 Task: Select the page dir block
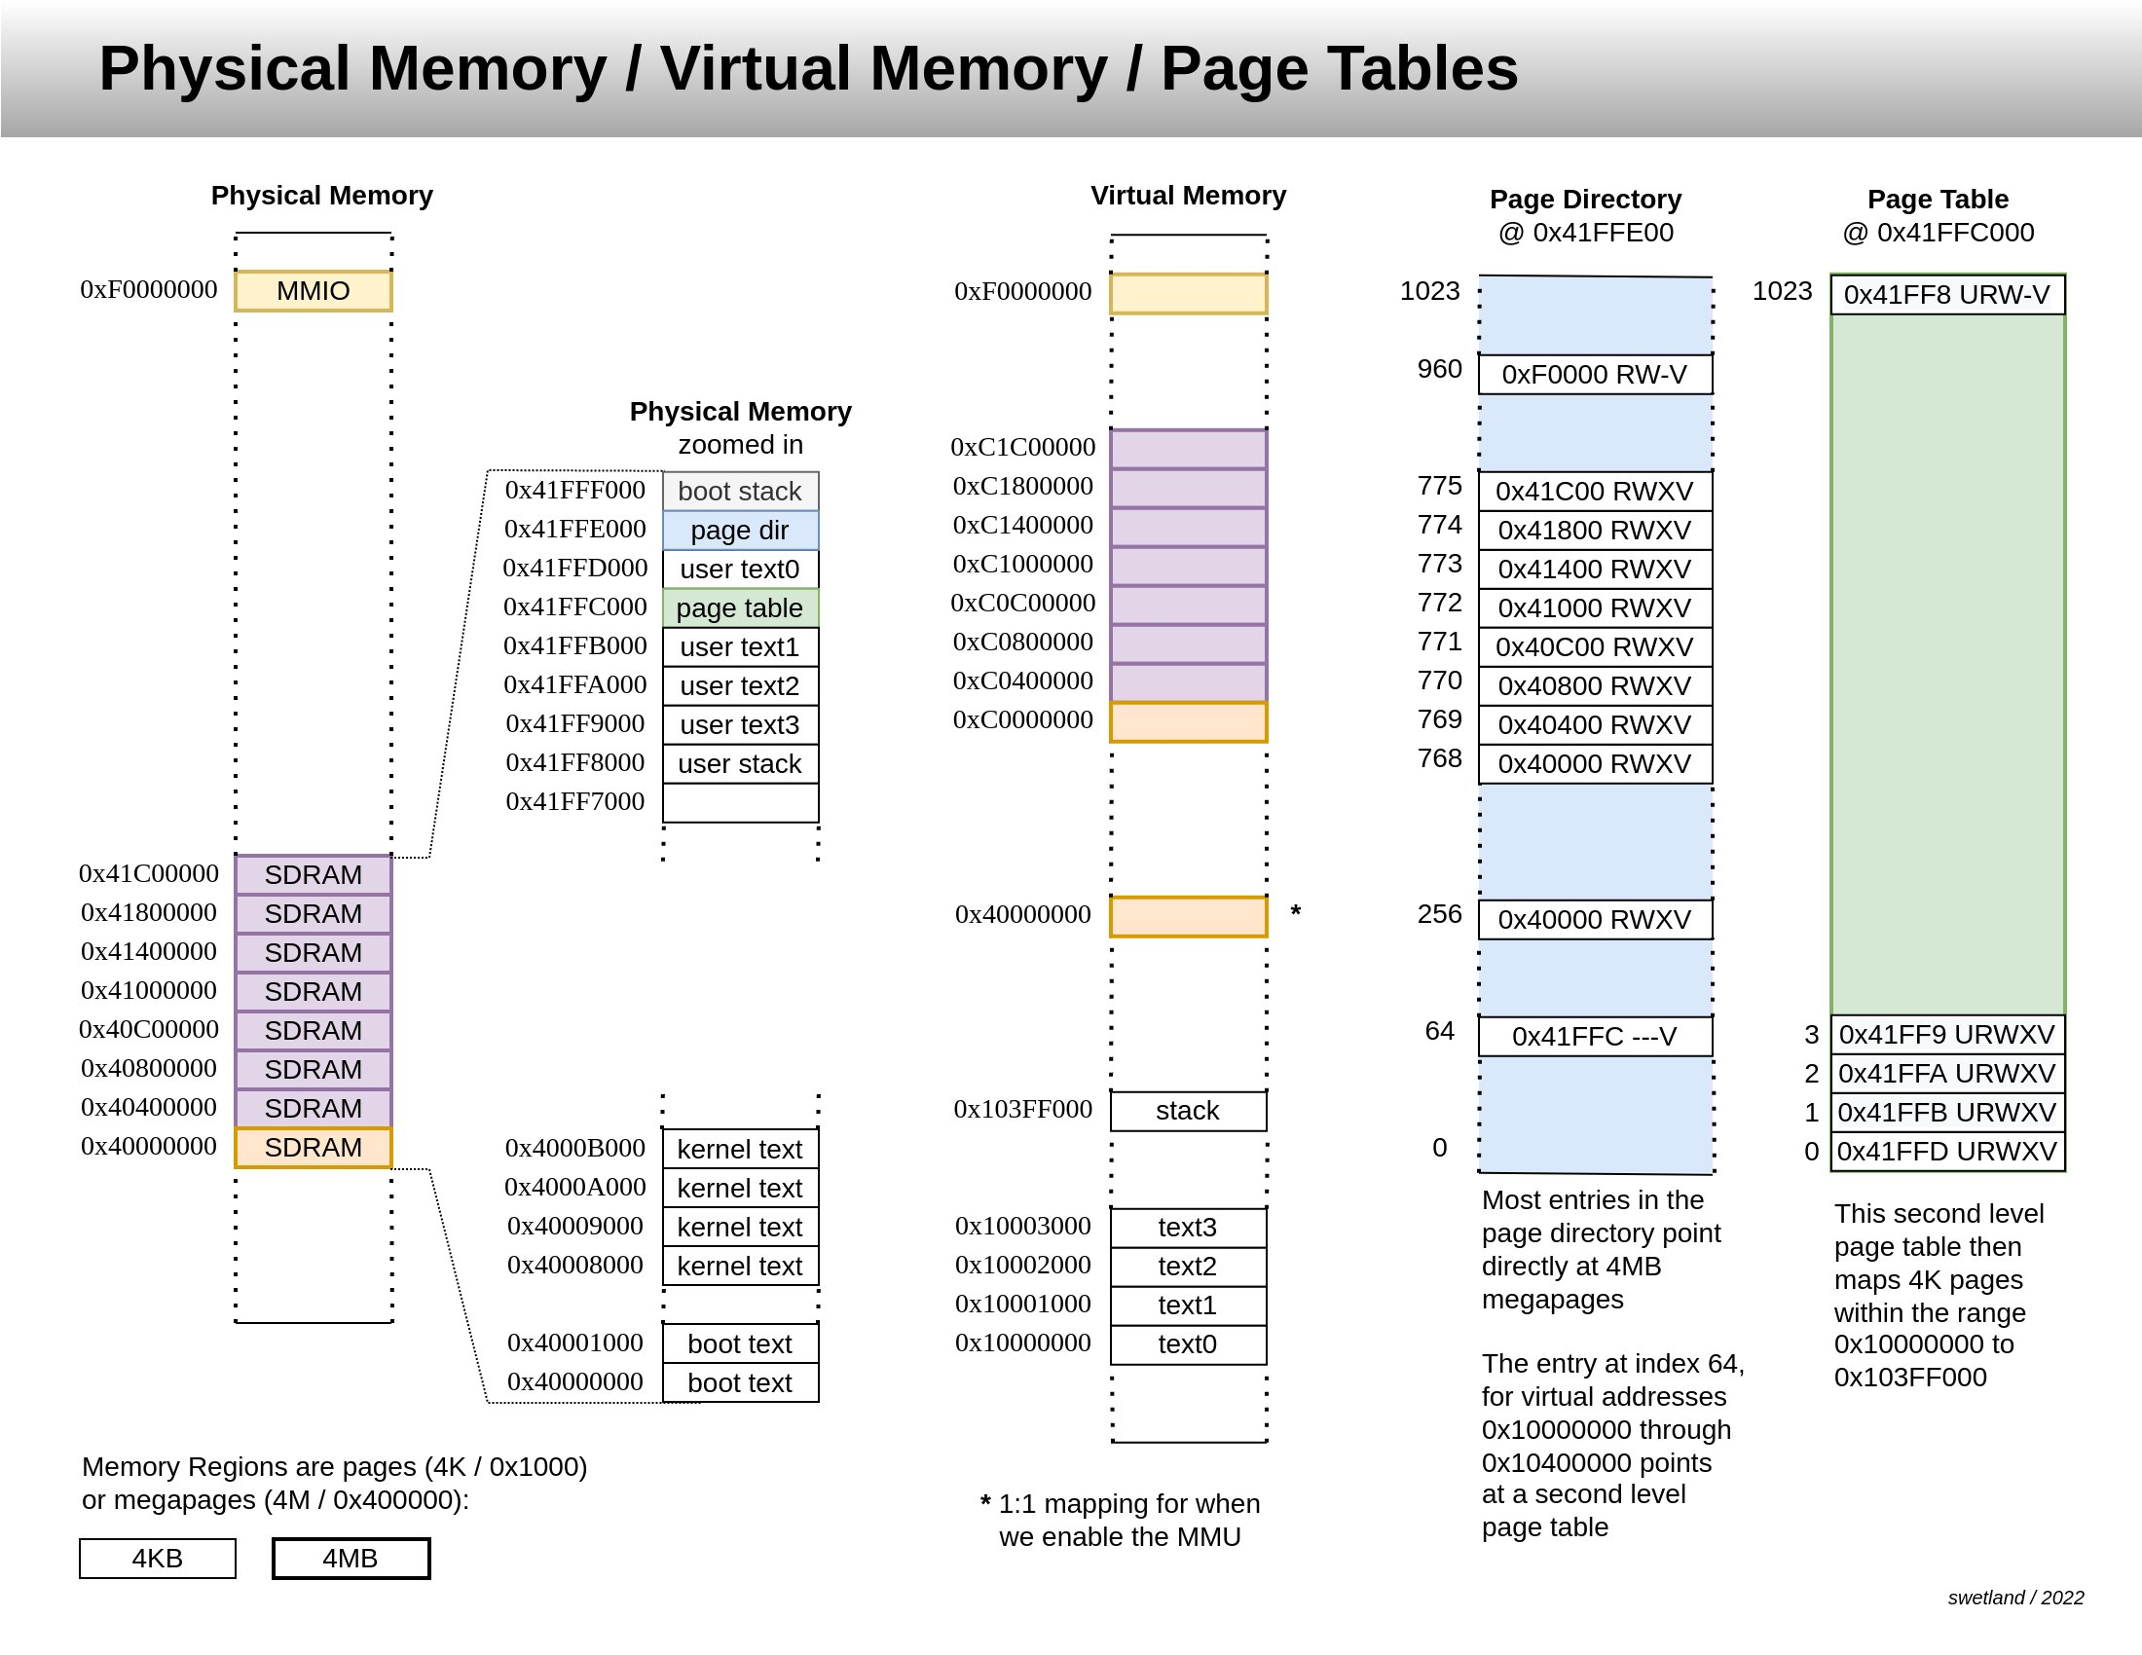pyautogui.click(x=740, y=531)
